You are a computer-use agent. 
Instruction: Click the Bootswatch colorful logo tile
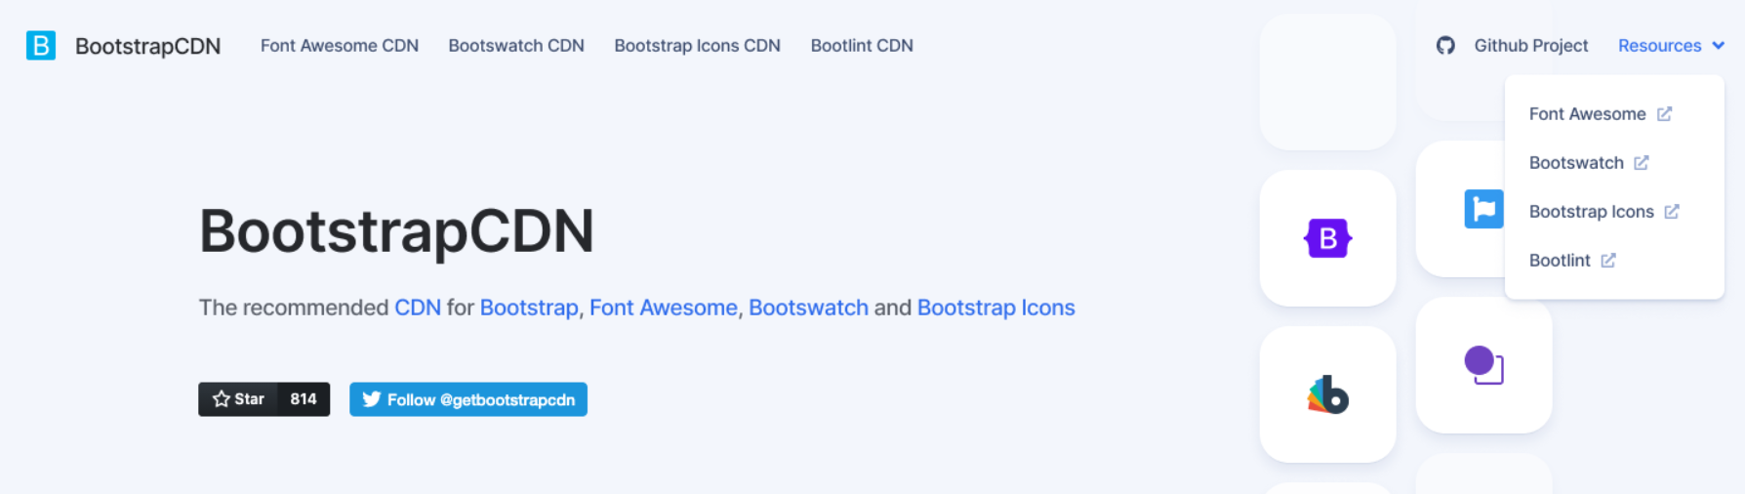pyautogui.click(x=1327, y=394)
